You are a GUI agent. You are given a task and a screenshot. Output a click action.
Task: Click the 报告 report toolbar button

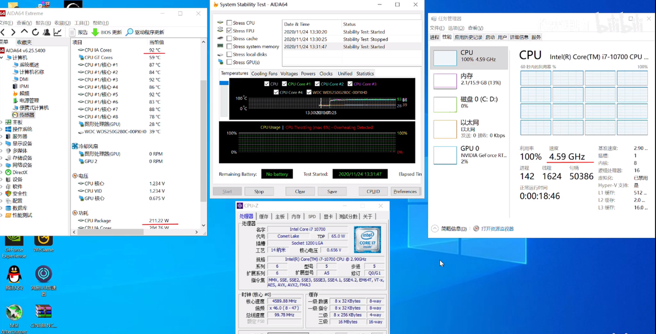click(79, 32)
